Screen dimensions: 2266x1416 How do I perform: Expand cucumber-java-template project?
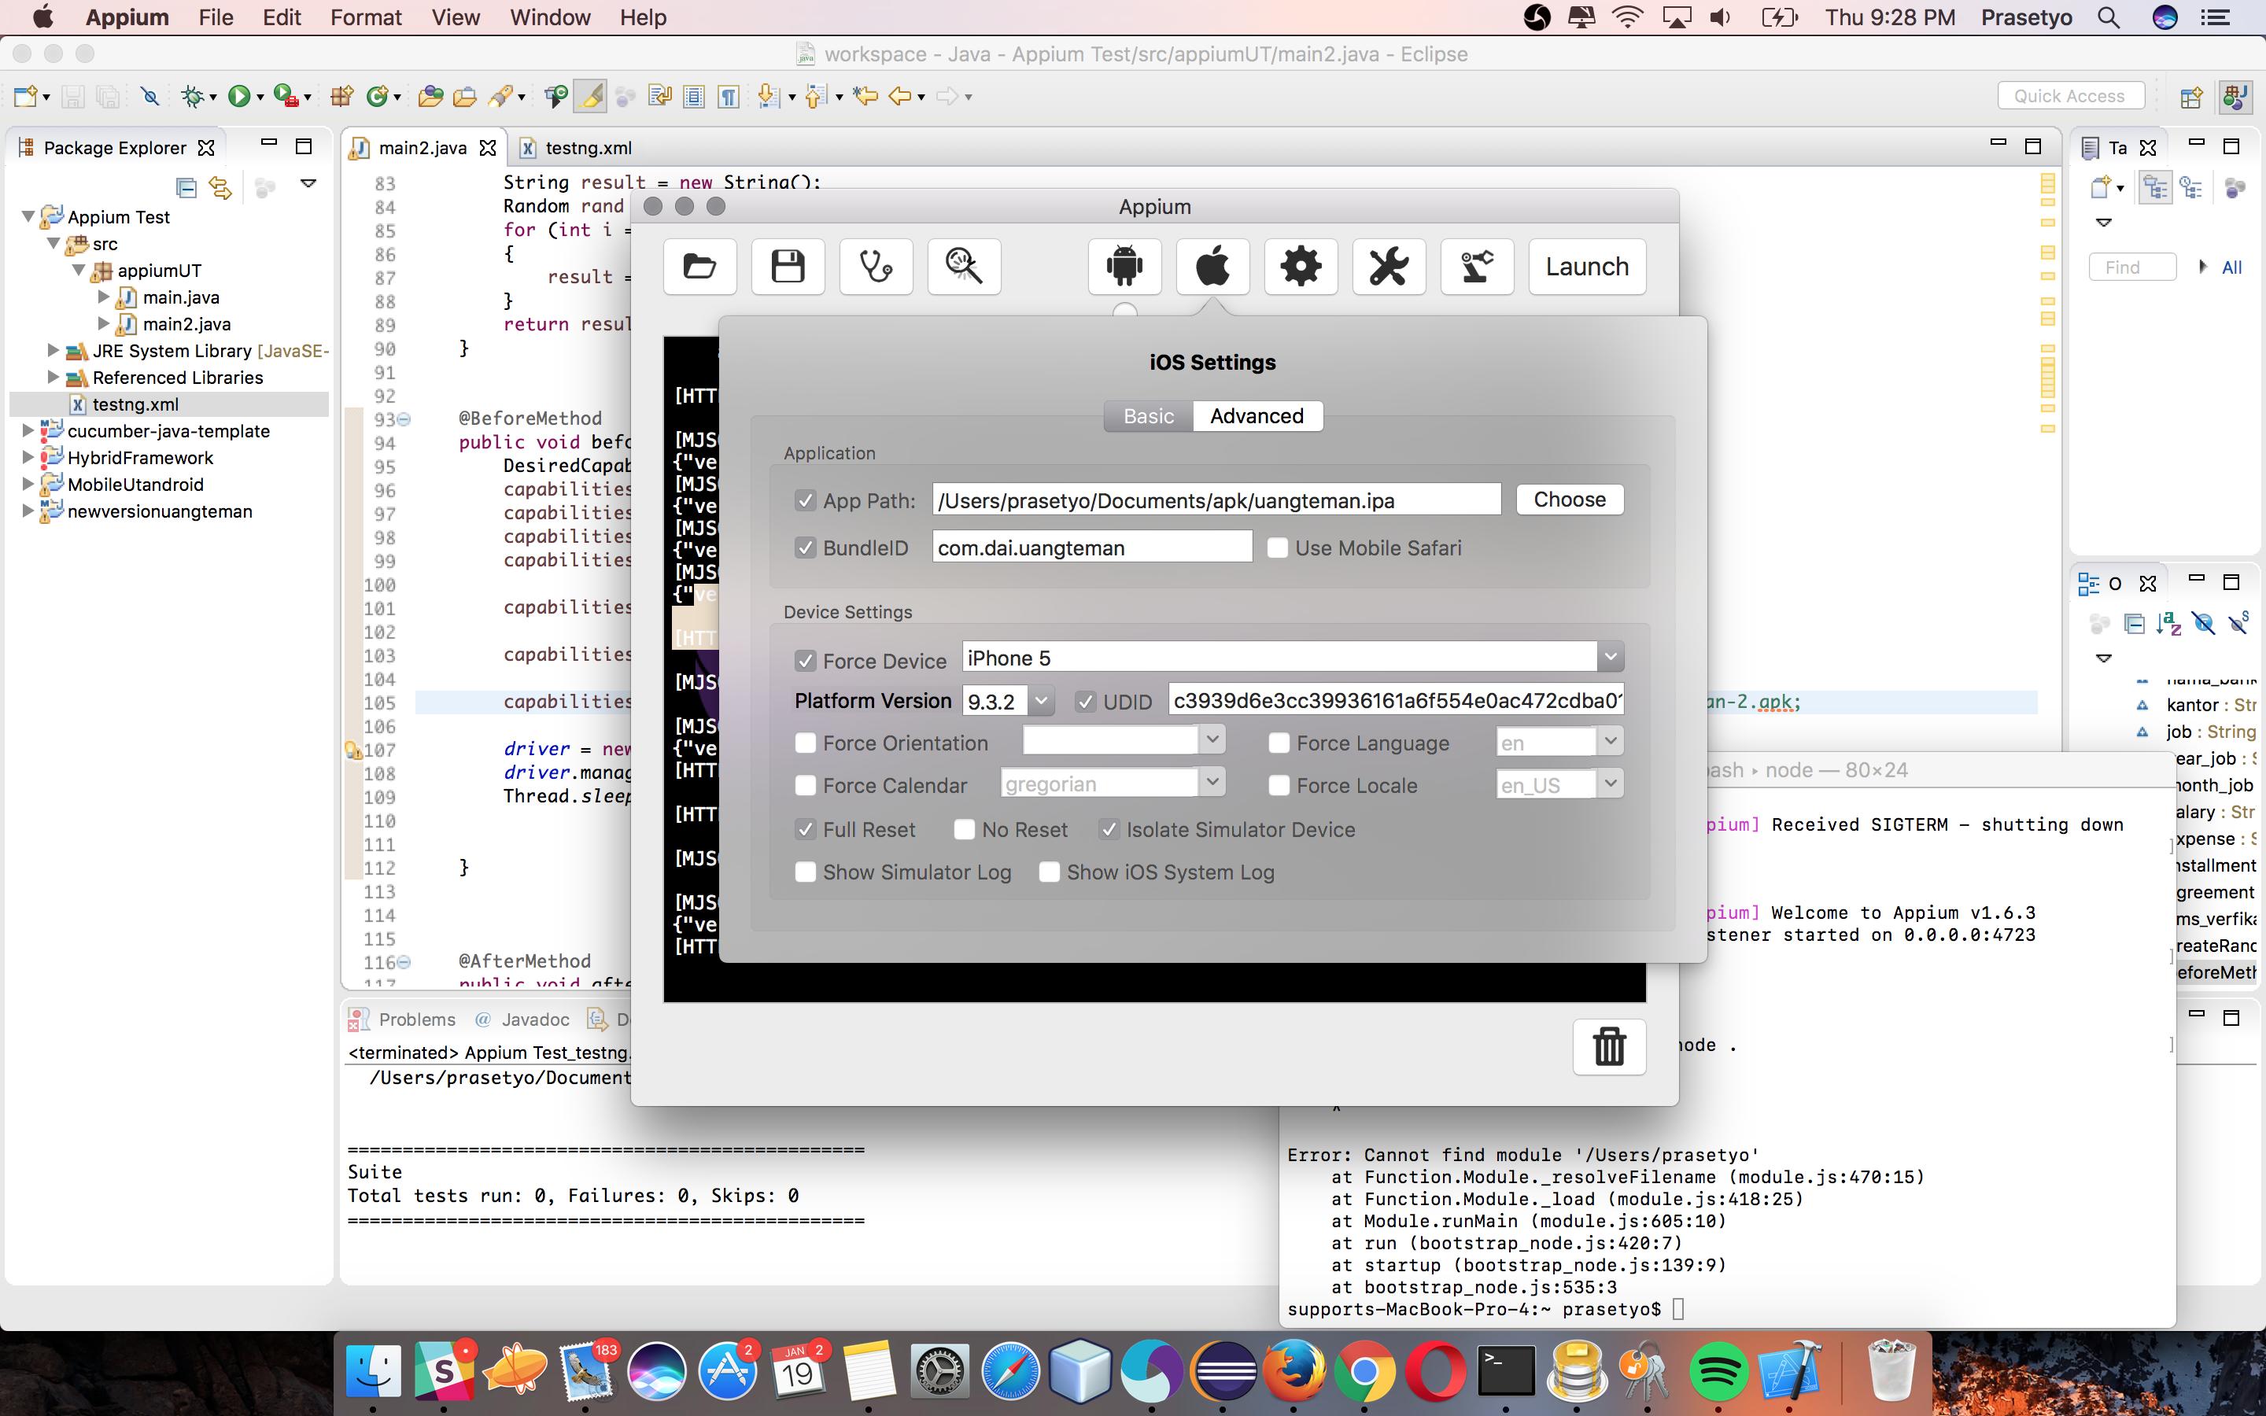pyautogui.click(x=28, y=431)
